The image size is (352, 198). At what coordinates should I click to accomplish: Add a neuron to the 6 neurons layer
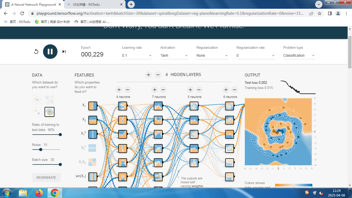226,90
